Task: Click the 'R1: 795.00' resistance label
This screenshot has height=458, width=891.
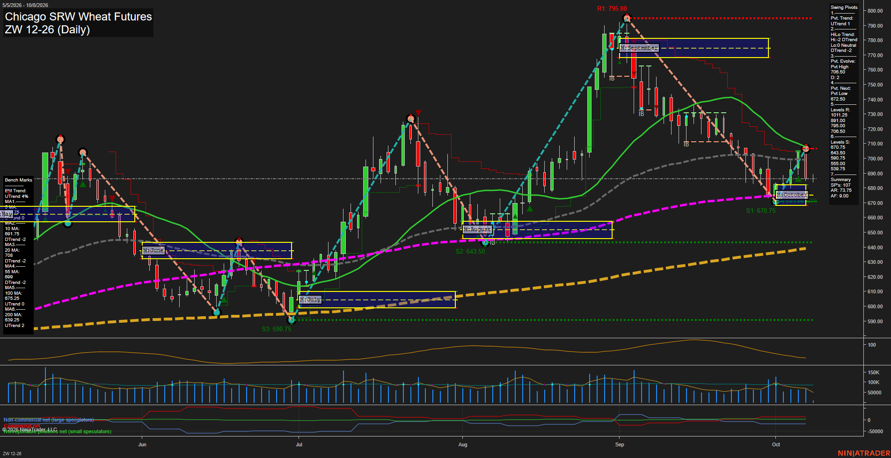Action: coord(612,8)
